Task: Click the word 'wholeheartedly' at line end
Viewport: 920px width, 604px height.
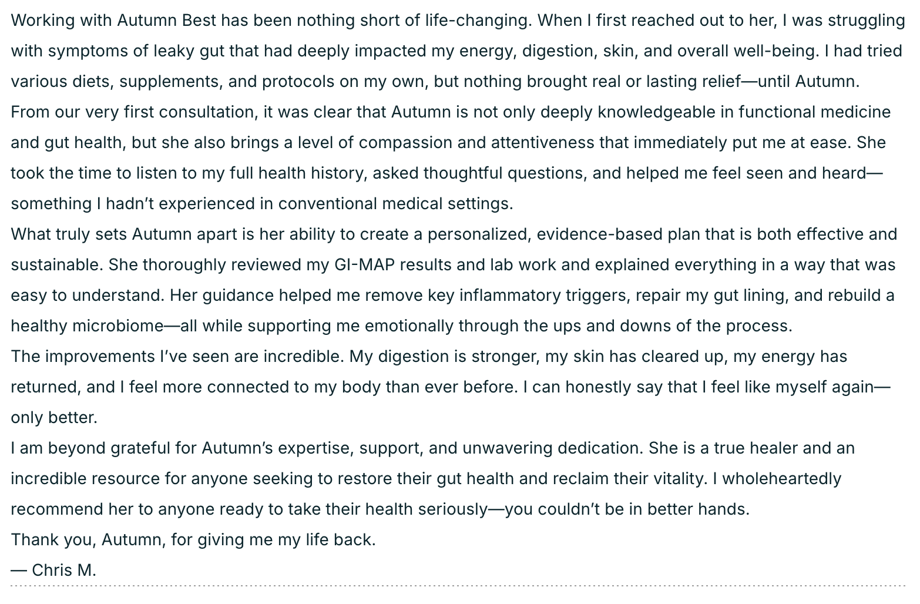Action: click(x=781, y=479)
